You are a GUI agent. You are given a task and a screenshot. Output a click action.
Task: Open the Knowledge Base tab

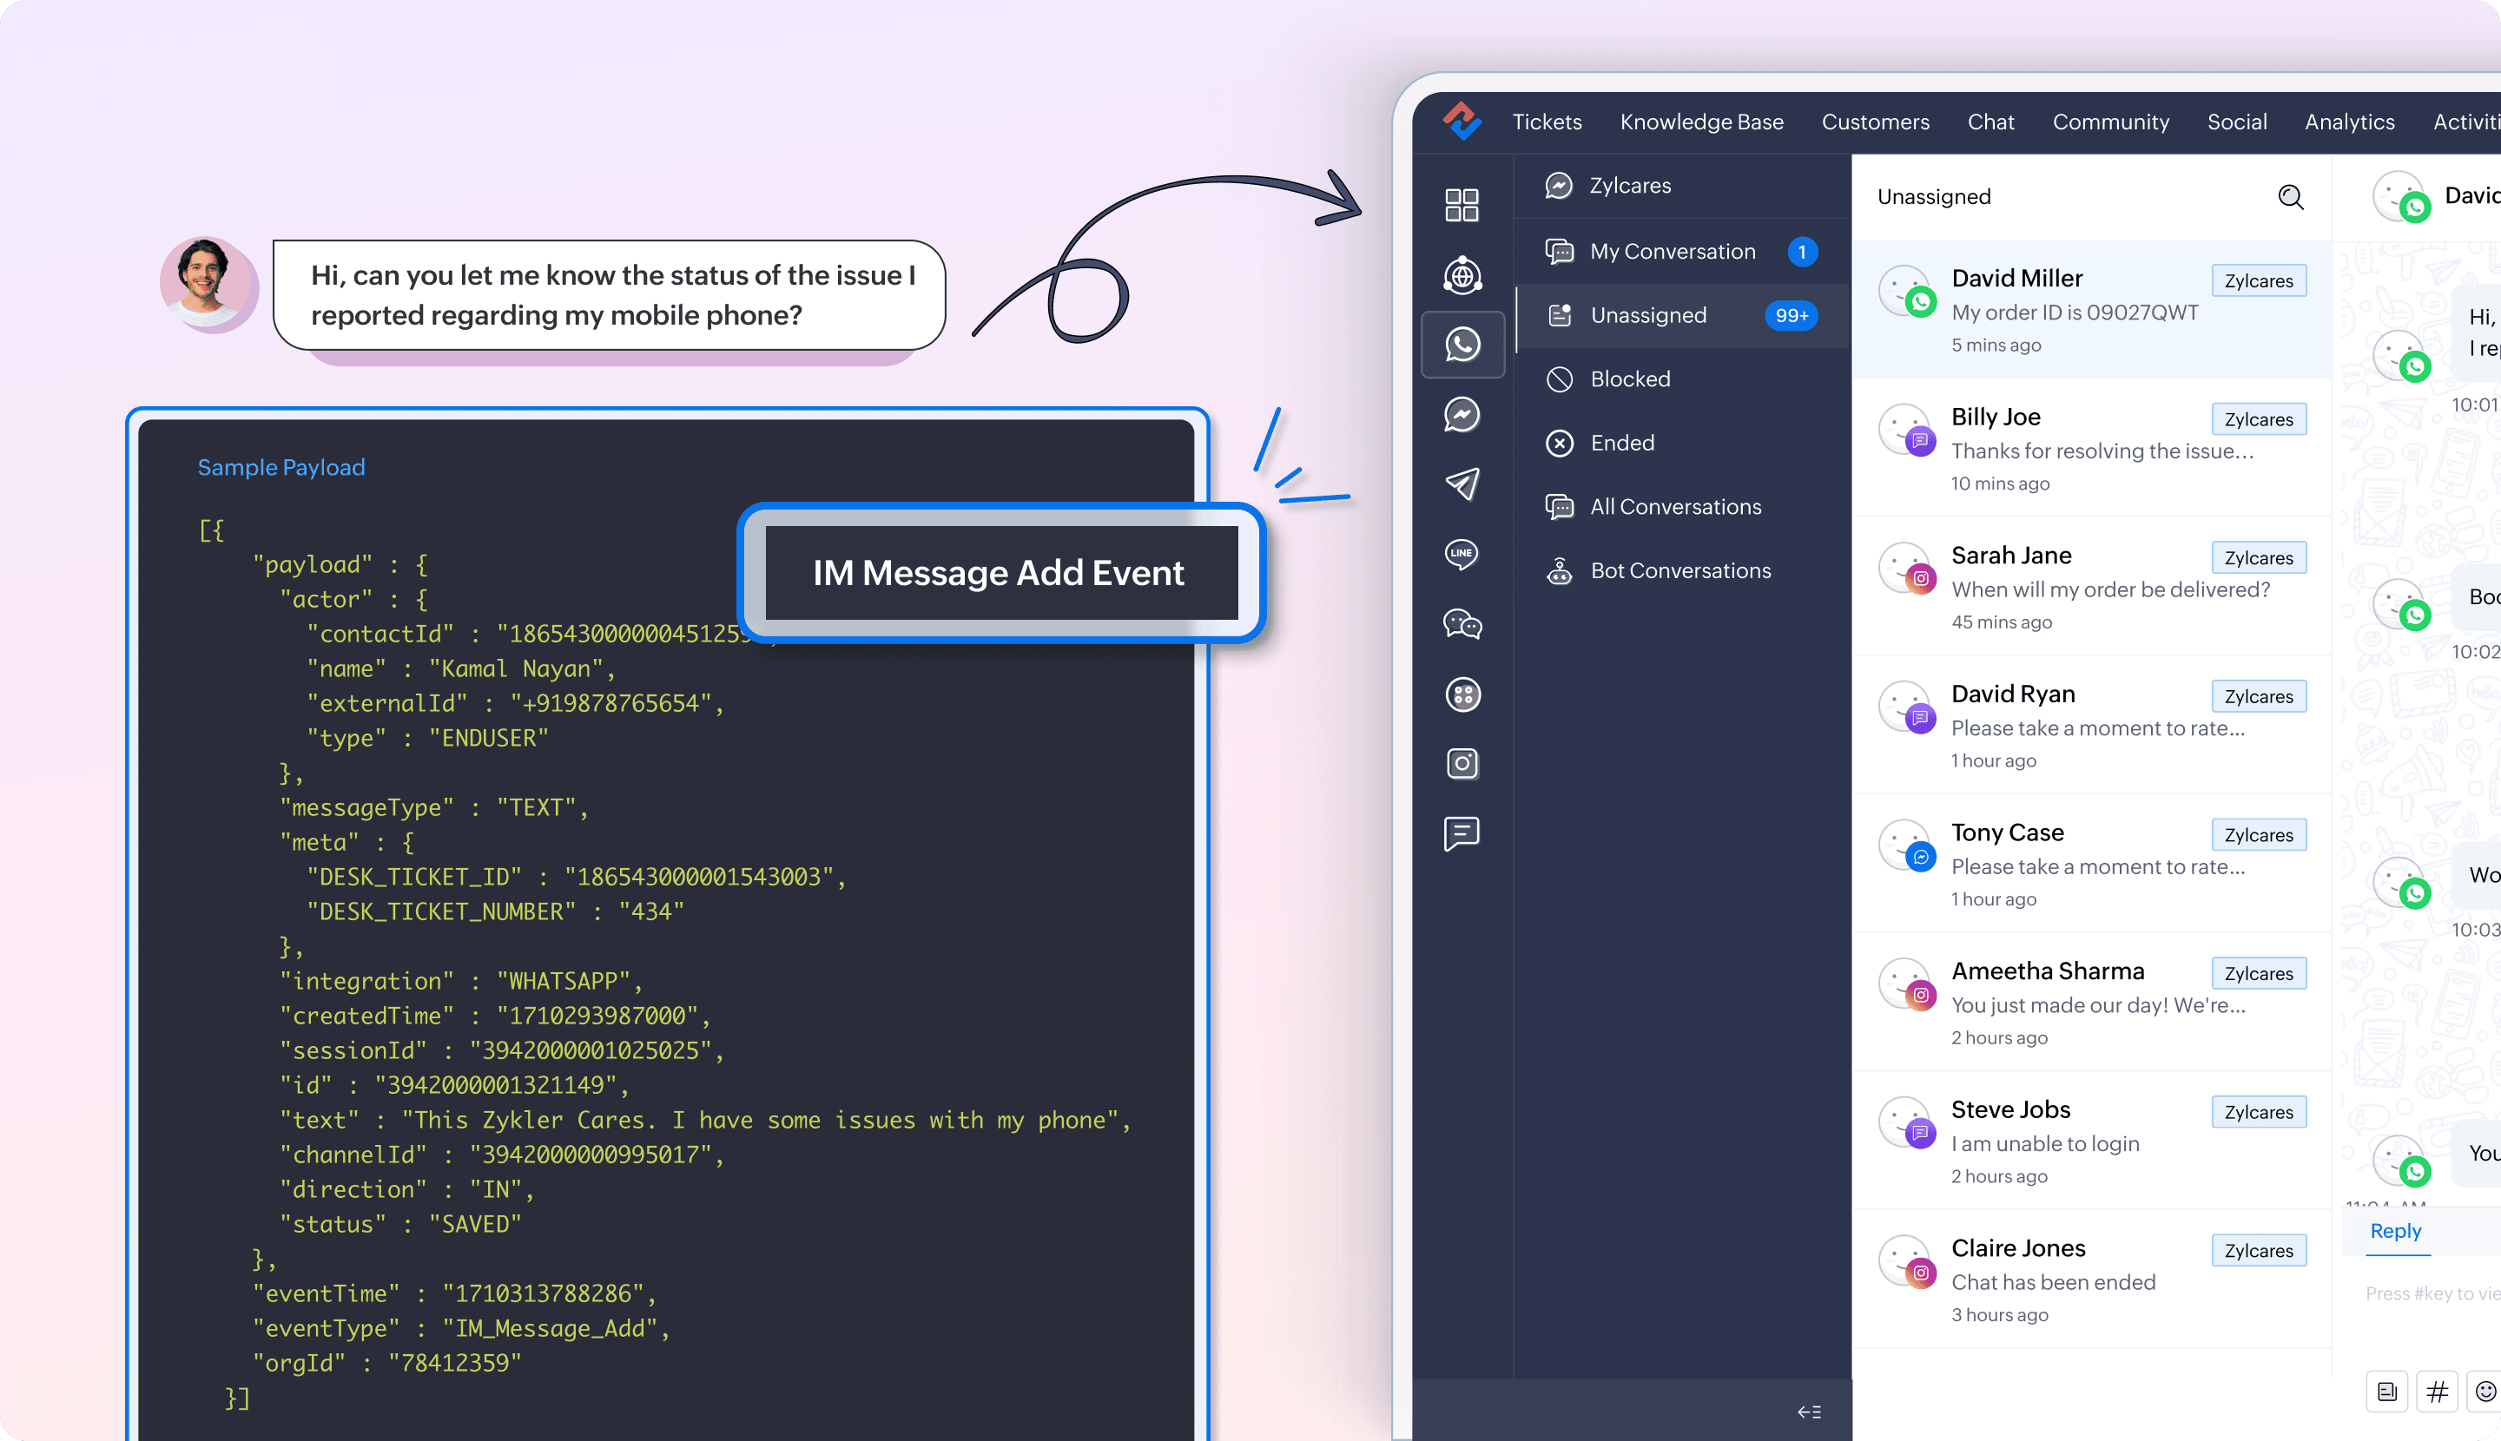coord(1701,122)
